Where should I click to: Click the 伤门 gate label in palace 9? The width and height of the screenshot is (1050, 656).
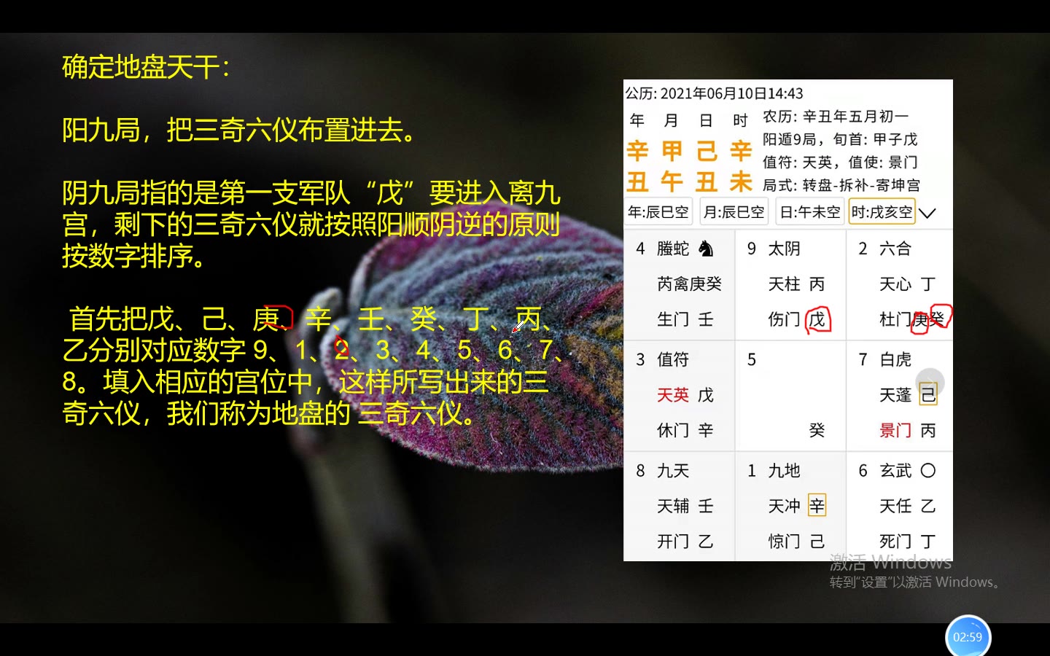tap(784, 319)
